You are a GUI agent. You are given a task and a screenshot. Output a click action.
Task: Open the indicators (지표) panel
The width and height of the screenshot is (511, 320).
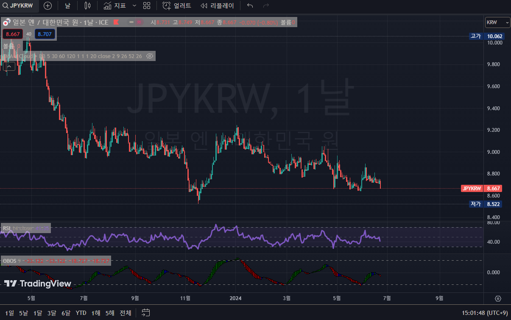pos(115,6)
